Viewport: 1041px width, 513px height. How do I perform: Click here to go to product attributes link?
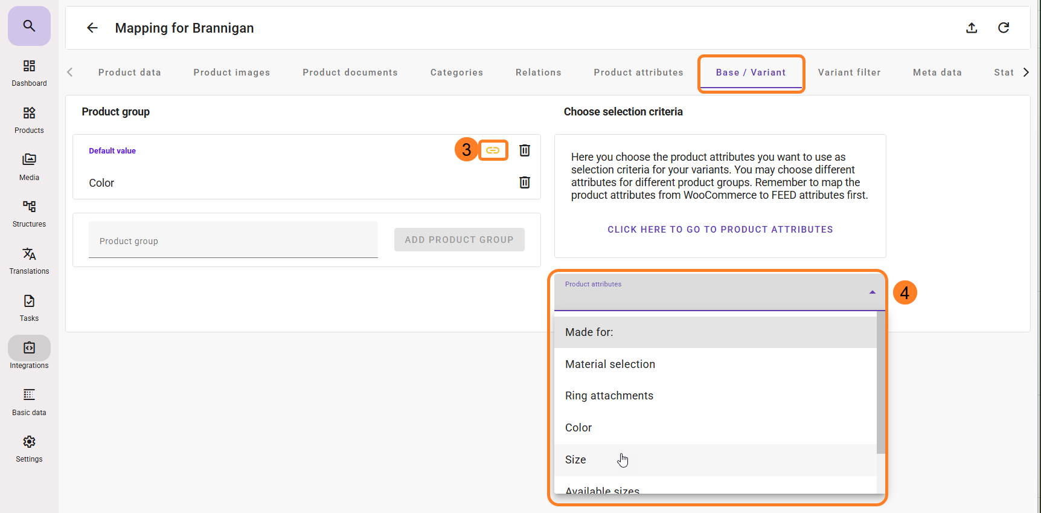coord(720,230)
